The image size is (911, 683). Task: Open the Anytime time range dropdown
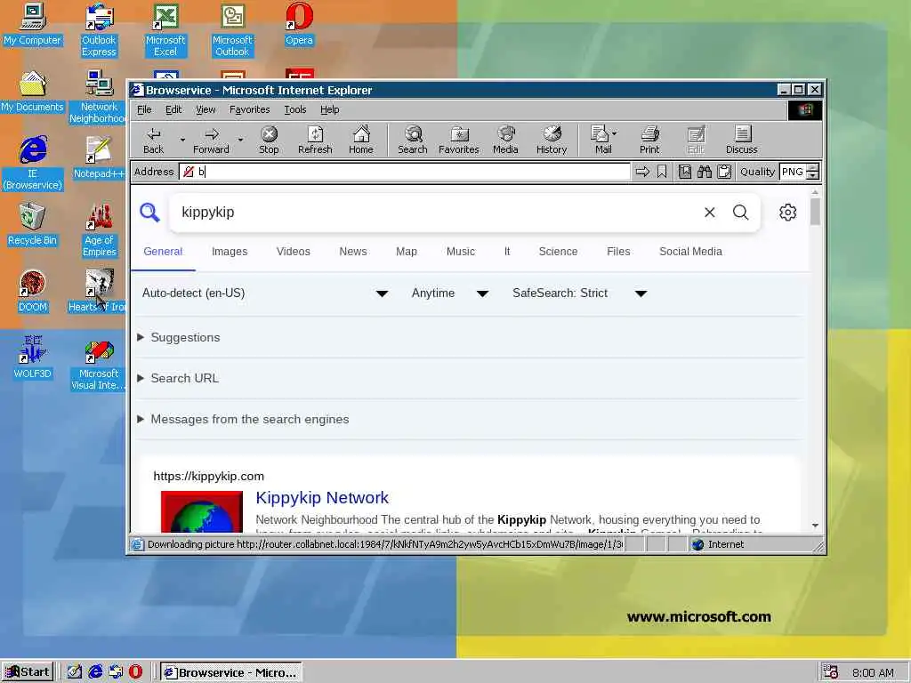(449, 293)
